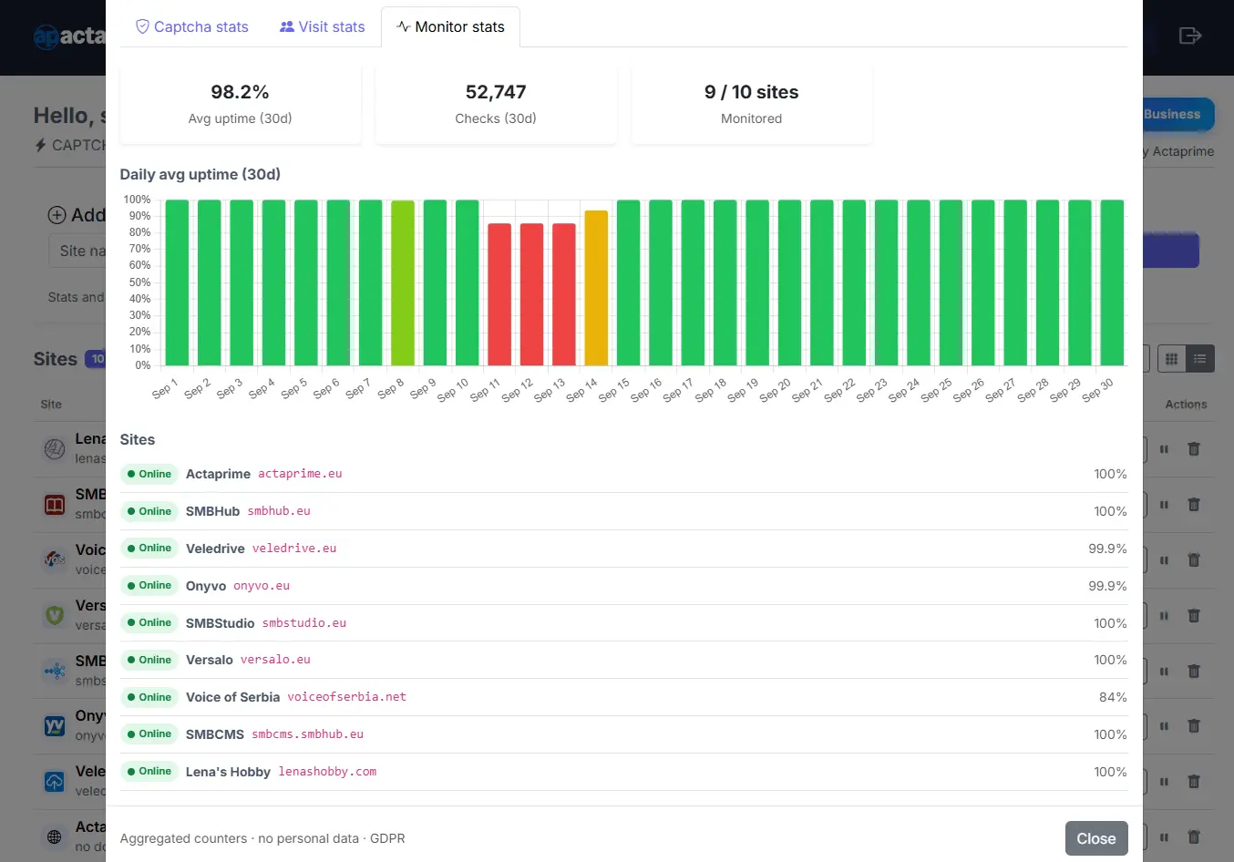
Task: Click the voiceofserbia.net domain
Action: [347, 697]
